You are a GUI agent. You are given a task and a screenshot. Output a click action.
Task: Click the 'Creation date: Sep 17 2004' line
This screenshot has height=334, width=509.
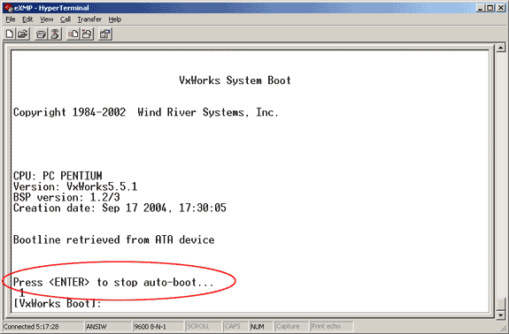(x=120, y=208)
